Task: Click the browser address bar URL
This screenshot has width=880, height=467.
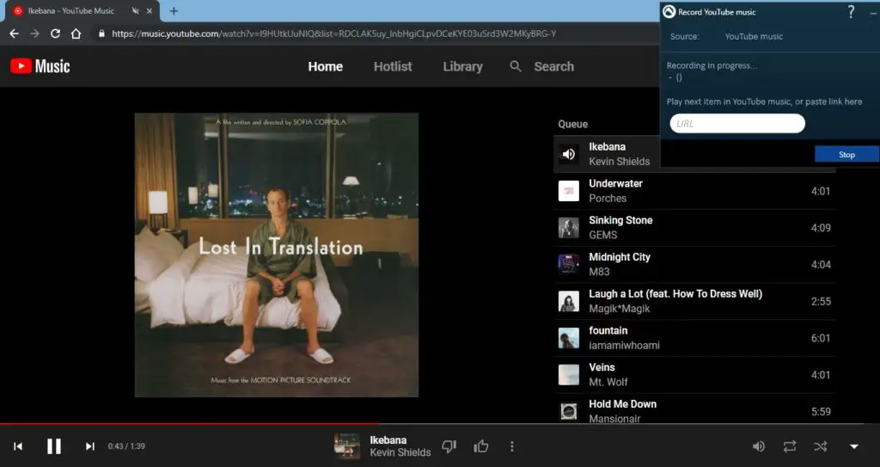Action: [x=334, y=34]
